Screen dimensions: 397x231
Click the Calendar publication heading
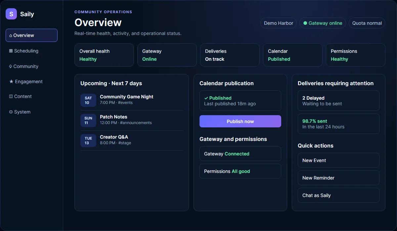point(227,83)
